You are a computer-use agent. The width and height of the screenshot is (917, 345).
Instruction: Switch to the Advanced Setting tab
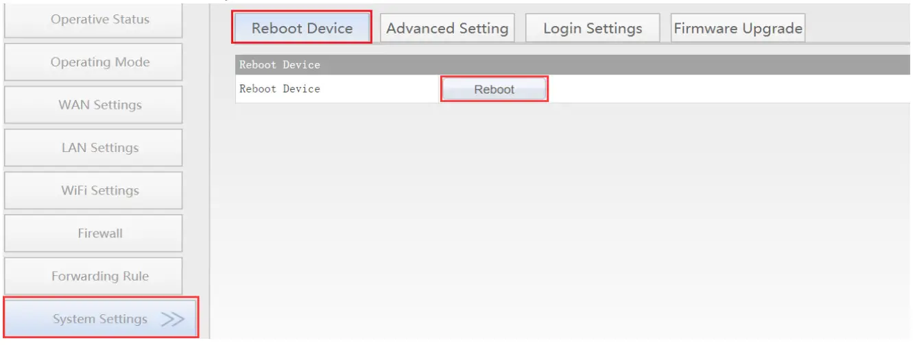pos(447,28)
